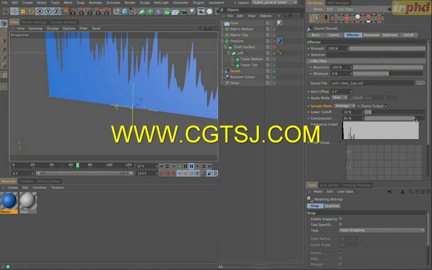Image resolution: width=432 pixels, height=270 pixels.
Task: Click the Record Active Objects button
Action: click(161, 173)
